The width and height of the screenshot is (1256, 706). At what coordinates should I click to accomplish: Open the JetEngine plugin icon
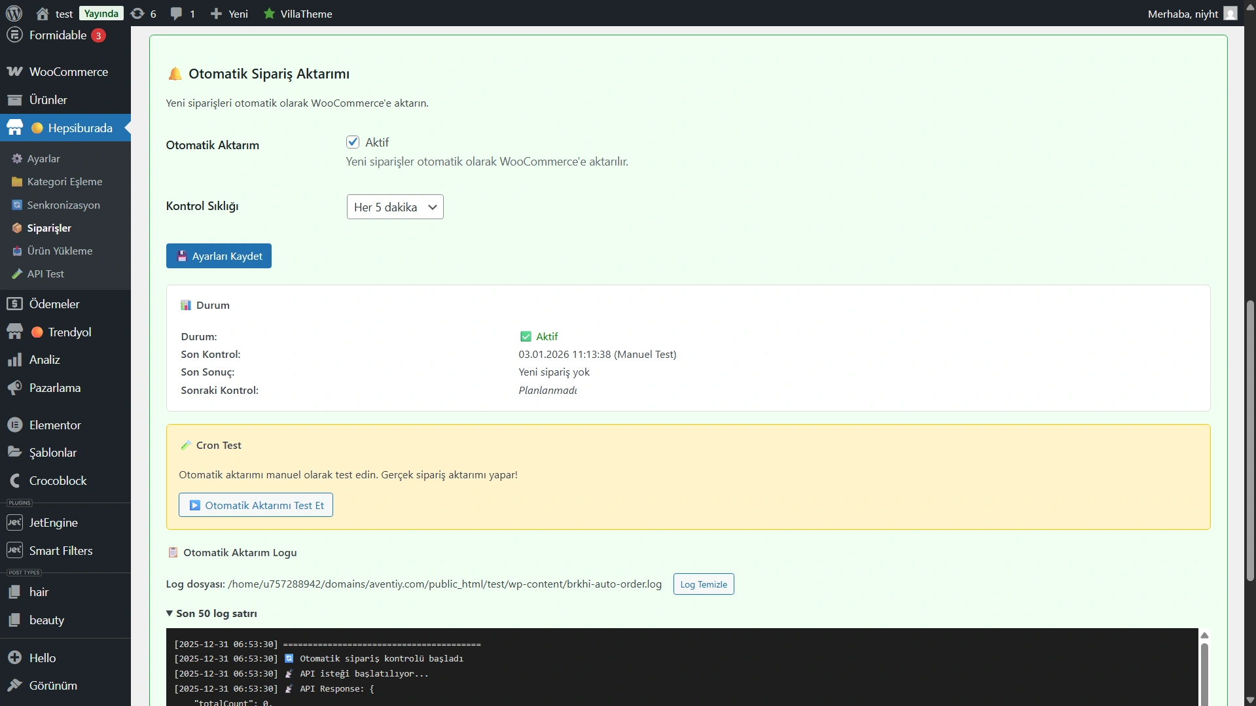[x=14, y=523]
